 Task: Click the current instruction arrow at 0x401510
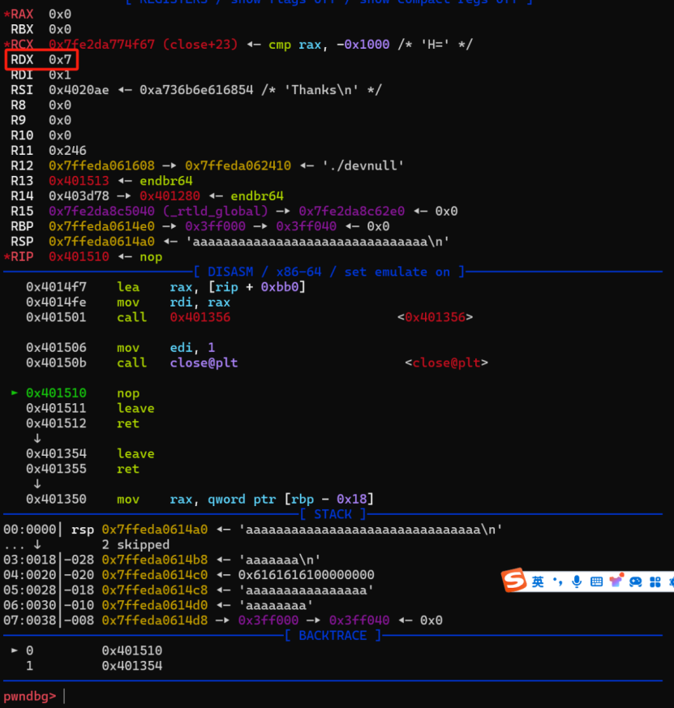pos(15,393)
